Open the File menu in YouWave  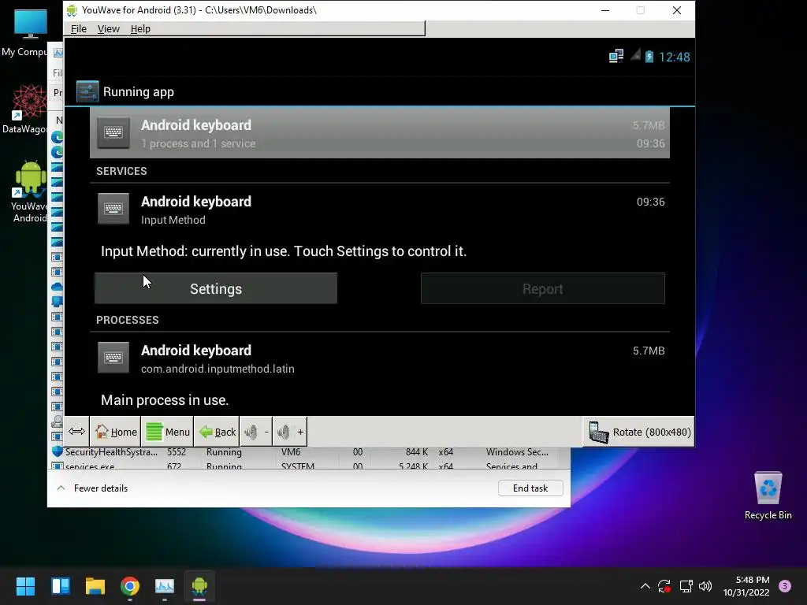(78, 29)
